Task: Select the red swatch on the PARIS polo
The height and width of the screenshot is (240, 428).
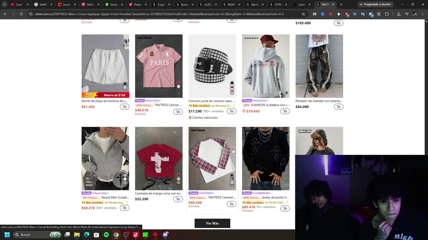Action: [x=179, y=83]
